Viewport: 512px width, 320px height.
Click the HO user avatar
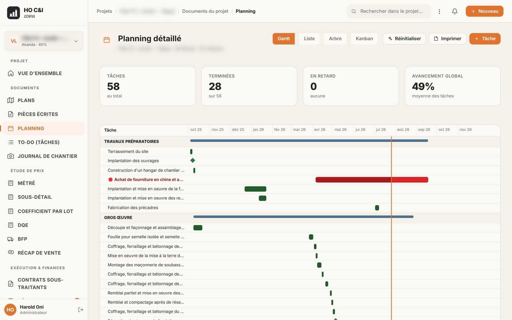[10, 309]
